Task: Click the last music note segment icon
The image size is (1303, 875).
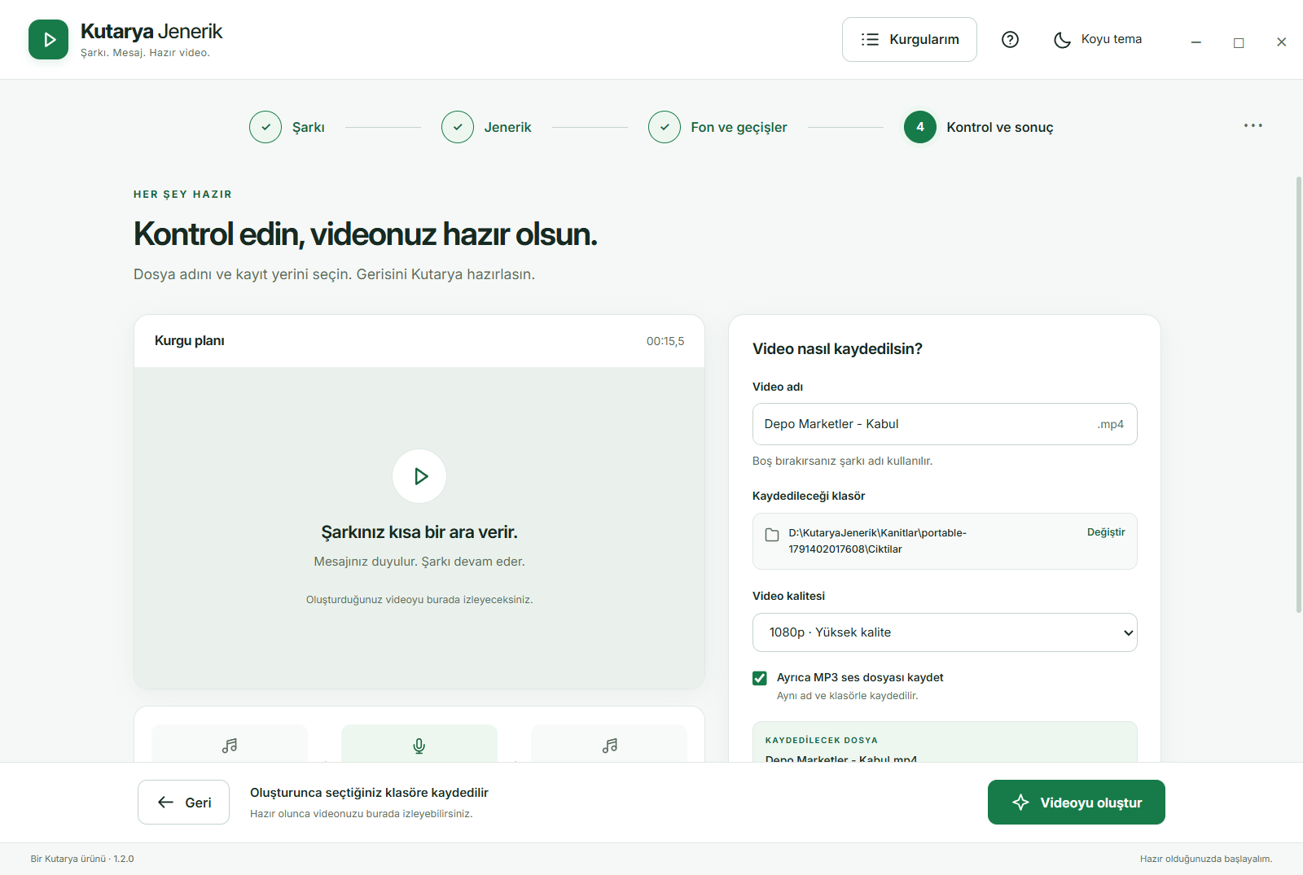Action: 609,746
